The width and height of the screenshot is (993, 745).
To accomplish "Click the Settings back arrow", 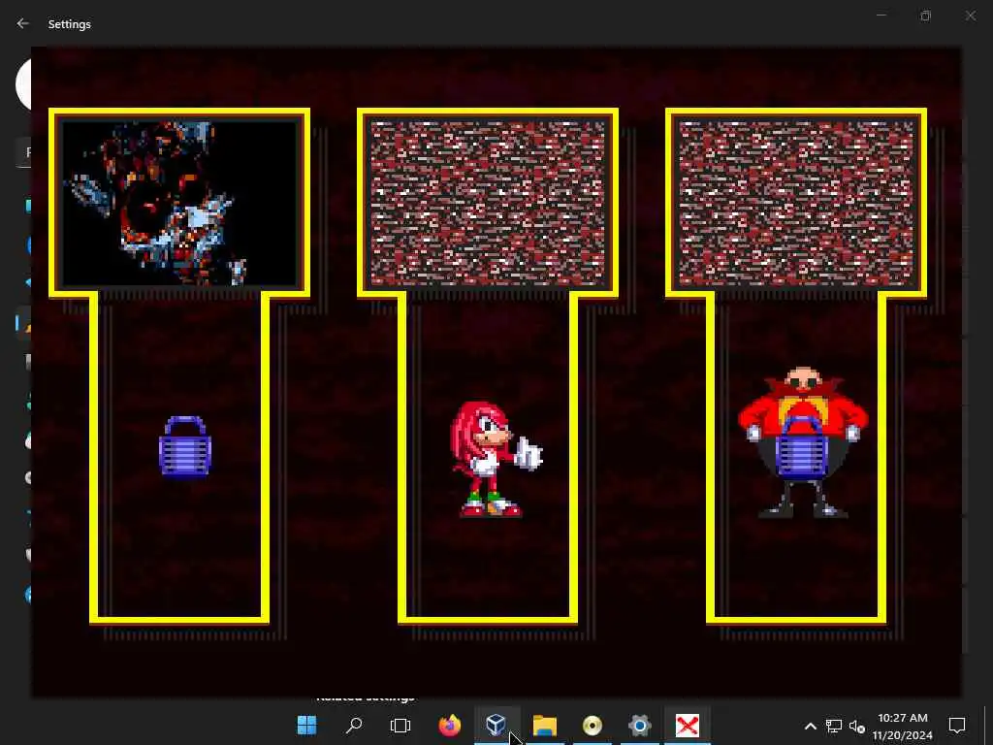I will coord(23,23).
